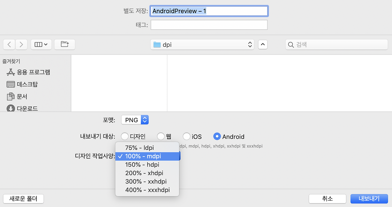Click the up-folder chevron button
Image resolution: width=392 pixels, height=207 pixels.
coord(262,44)
